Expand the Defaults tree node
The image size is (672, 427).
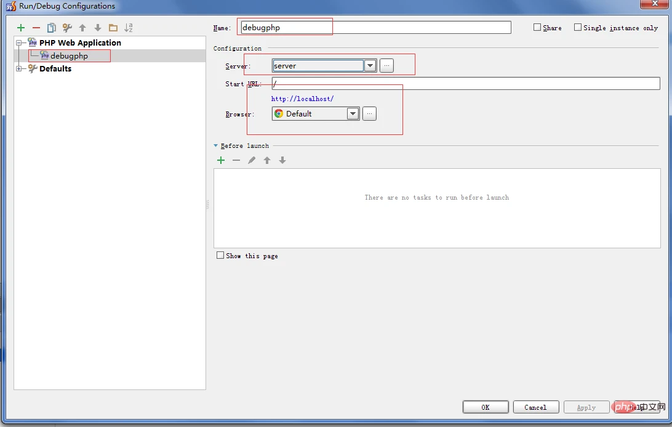click(19, 68)
